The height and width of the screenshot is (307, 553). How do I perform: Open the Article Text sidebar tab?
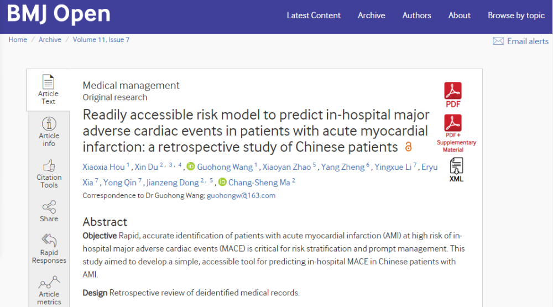click(x=48, y=90)
